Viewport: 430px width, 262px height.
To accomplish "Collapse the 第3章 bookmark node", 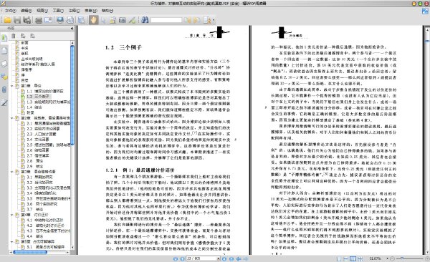I will (11, 172).
